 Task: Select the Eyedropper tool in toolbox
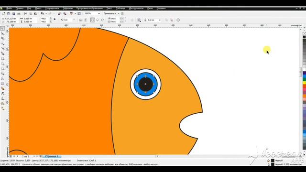(2, 94)
